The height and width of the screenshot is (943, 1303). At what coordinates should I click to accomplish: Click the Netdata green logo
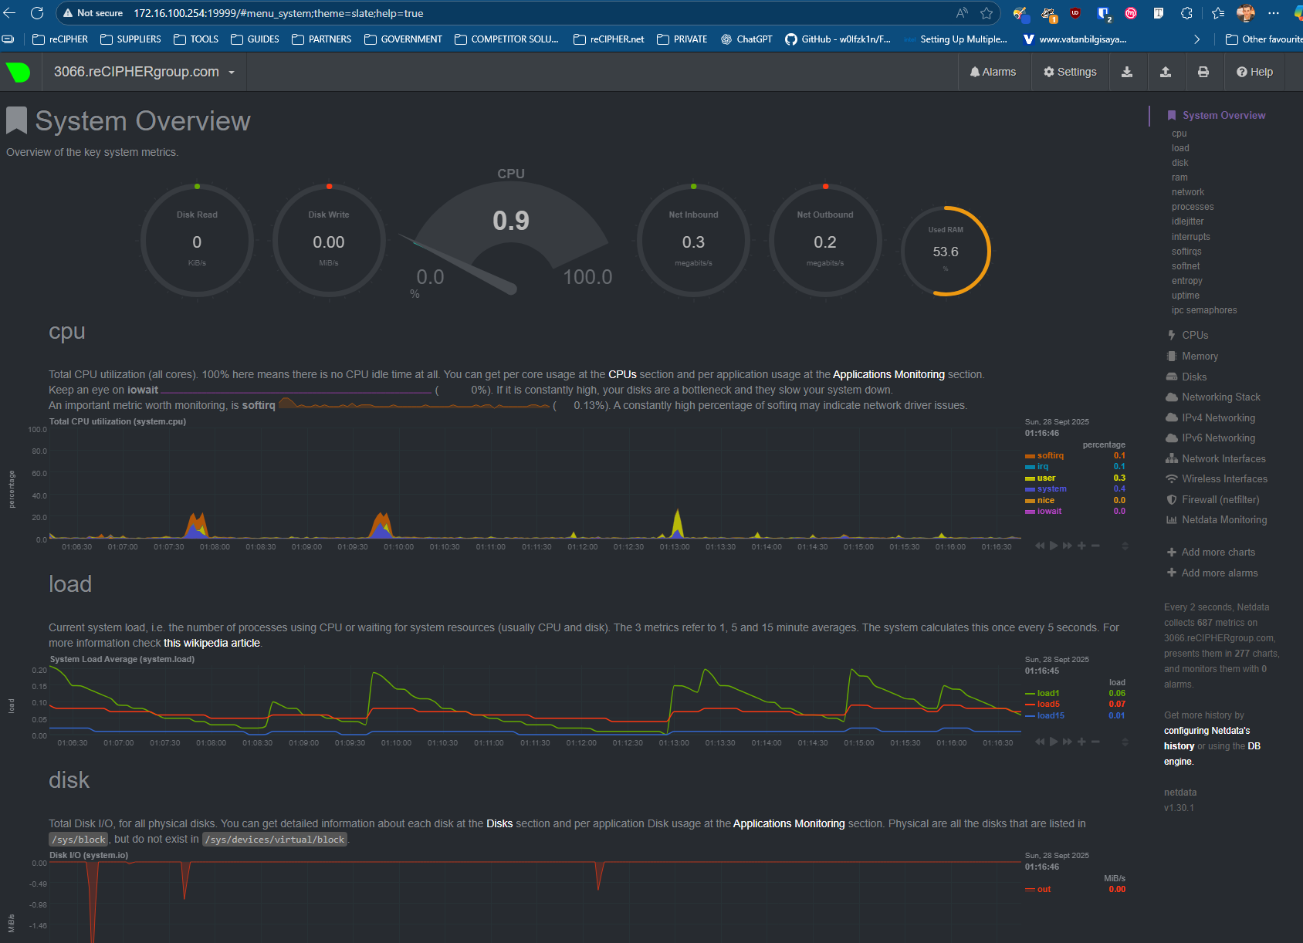18,72
